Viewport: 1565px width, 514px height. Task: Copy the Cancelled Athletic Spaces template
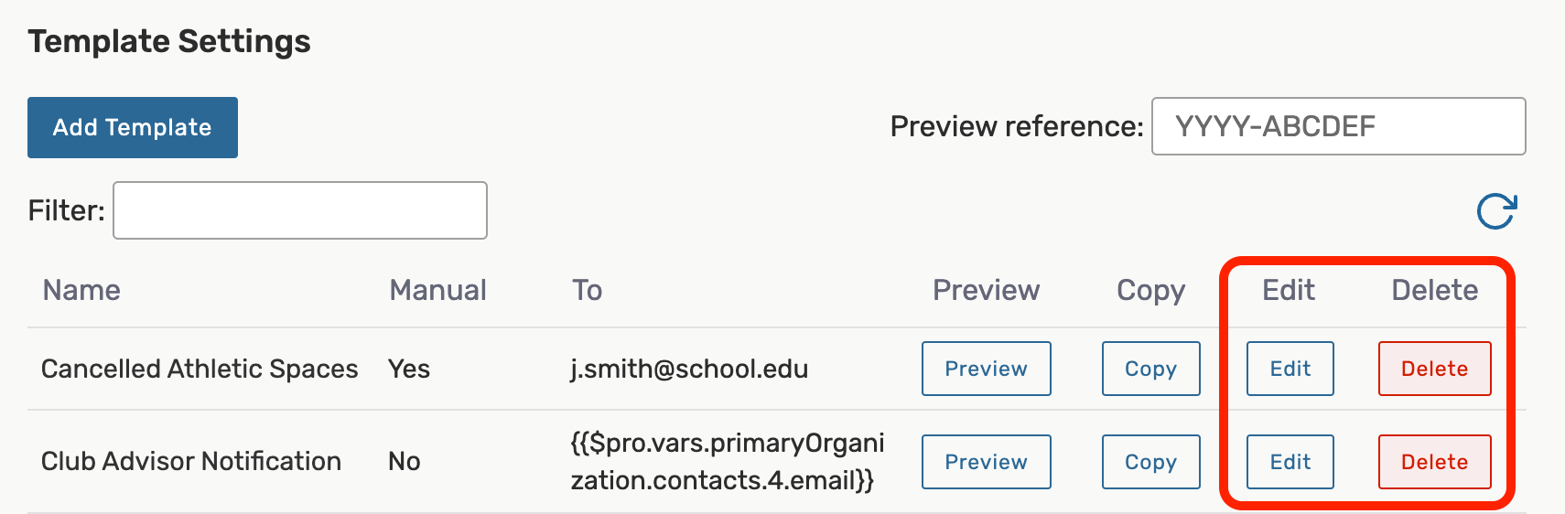point(1150,369)
